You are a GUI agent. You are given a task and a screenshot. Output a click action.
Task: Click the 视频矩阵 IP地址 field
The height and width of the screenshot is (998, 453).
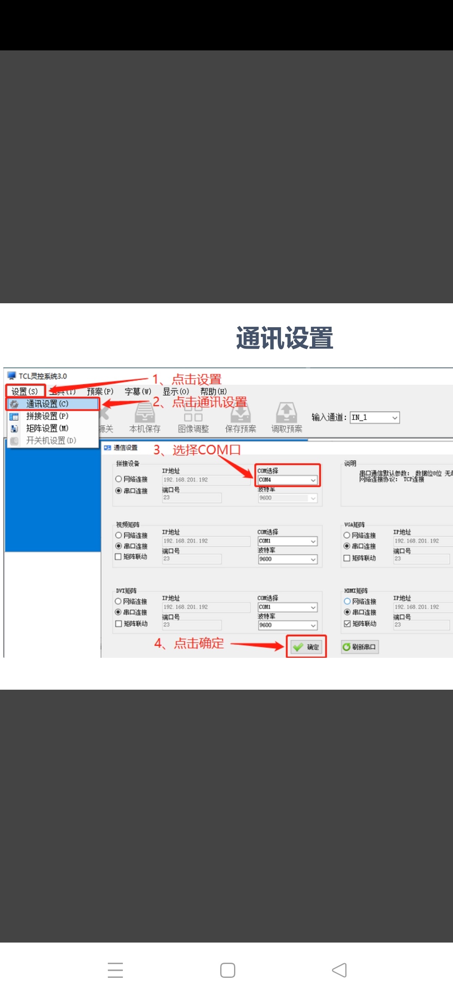point(206,541)
